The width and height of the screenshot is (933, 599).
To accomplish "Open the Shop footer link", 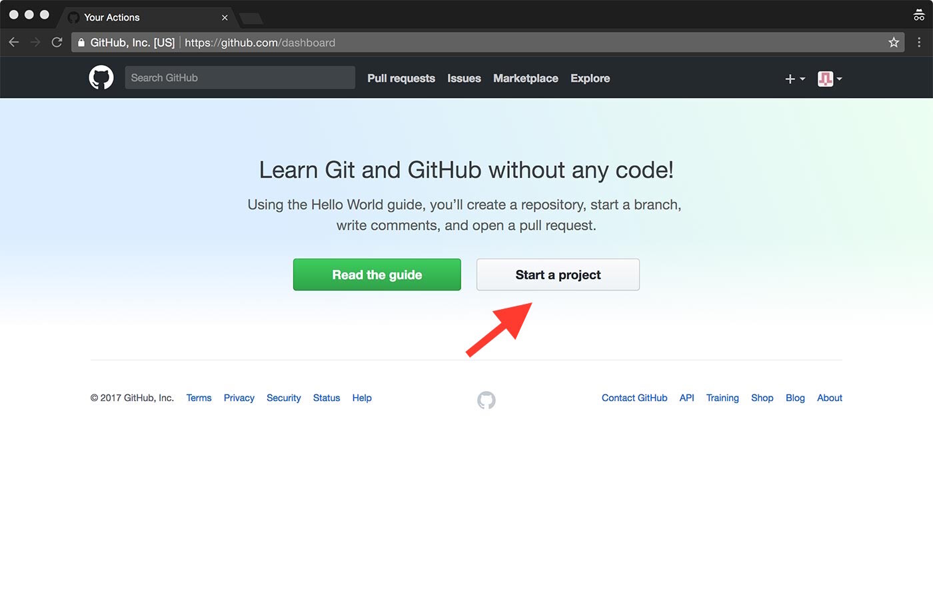I will click(762, 398).
